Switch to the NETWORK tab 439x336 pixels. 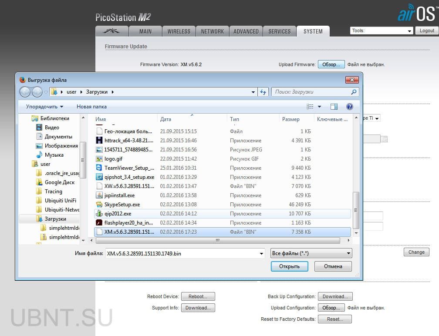[212, 31]
